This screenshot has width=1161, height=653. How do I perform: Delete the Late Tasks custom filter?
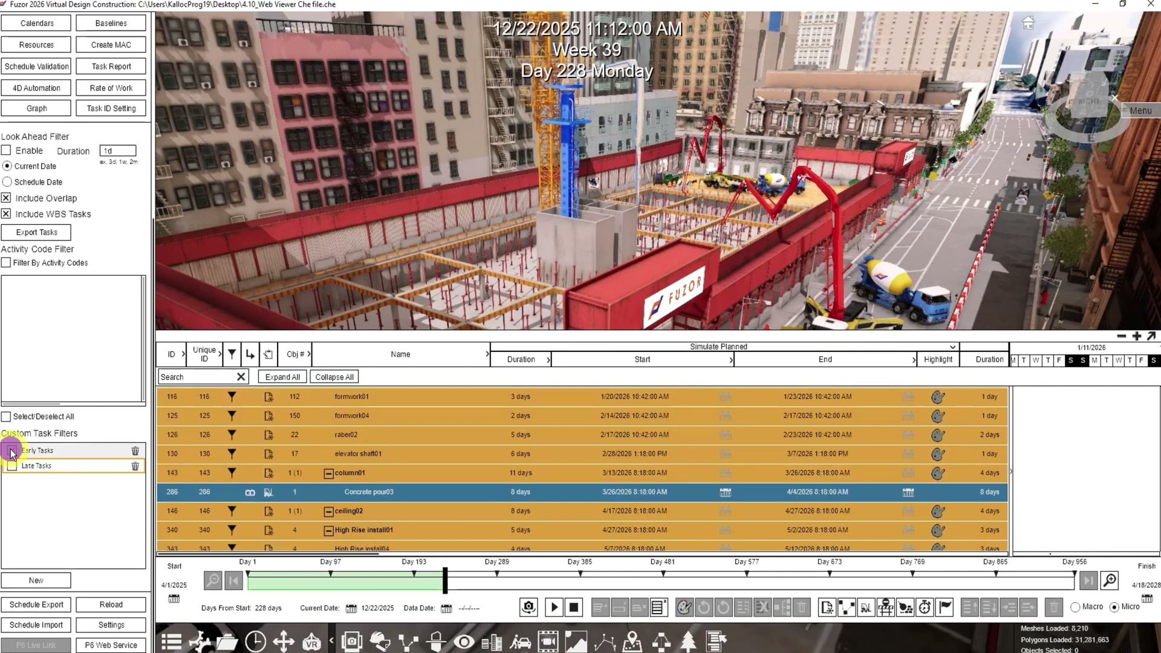pos(135,466)
